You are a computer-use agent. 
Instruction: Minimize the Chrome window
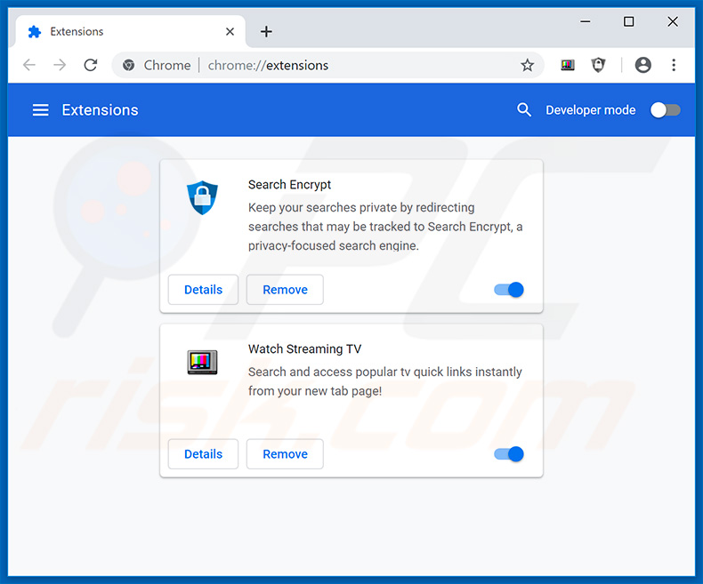click(585, 21)
